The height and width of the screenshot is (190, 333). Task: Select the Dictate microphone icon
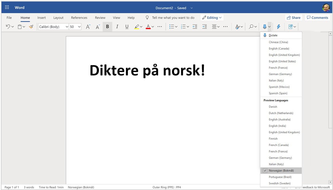(265, 26)
